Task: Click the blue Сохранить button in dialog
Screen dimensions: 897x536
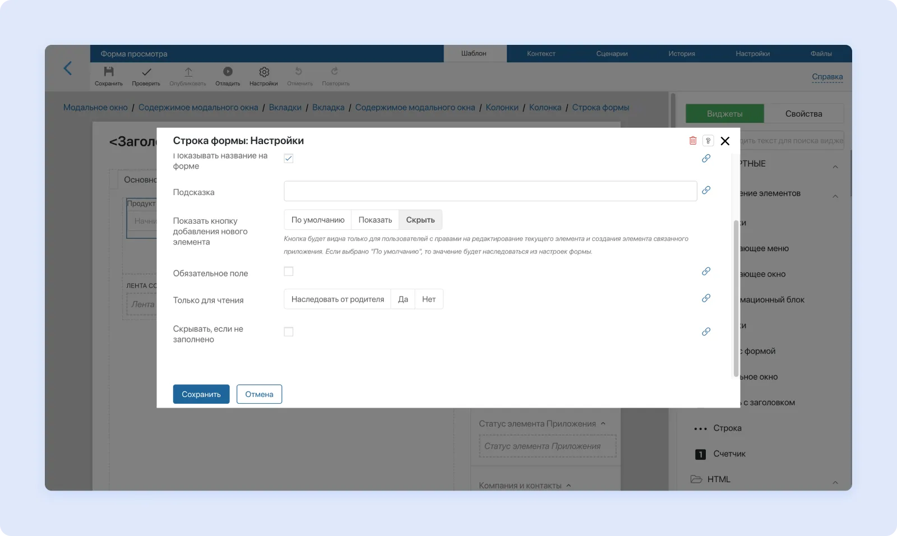Action: (x=201, y=394)
